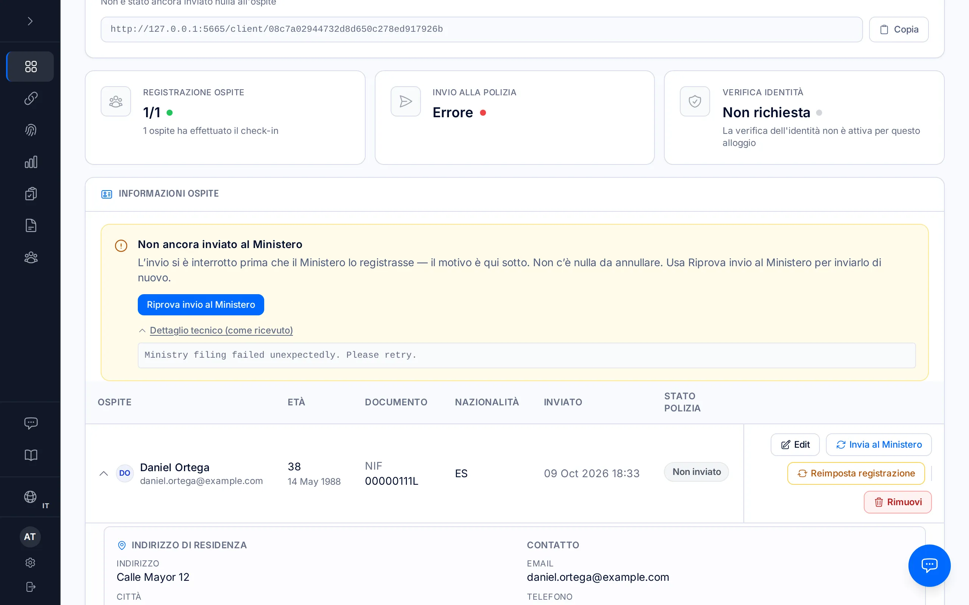The height and width of the screenshot is (605, 969).
Task: Click the Invio alla polizia send icon
Action: pos(406,101)
